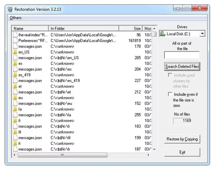Select messages.json in C:\<|s|¾>\fr

(x=30, y=149)
